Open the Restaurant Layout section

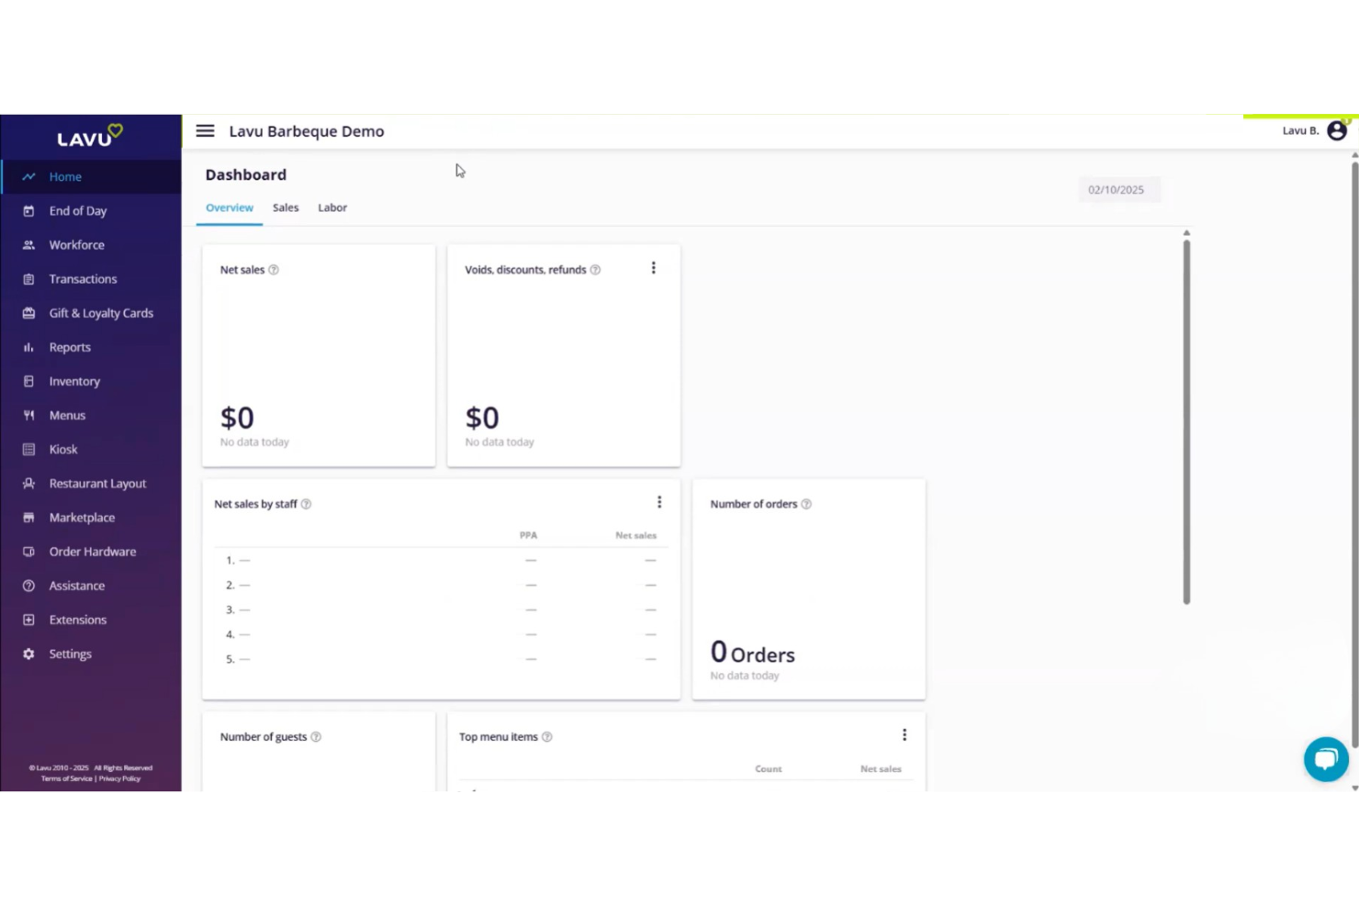(x=28, y=483)
